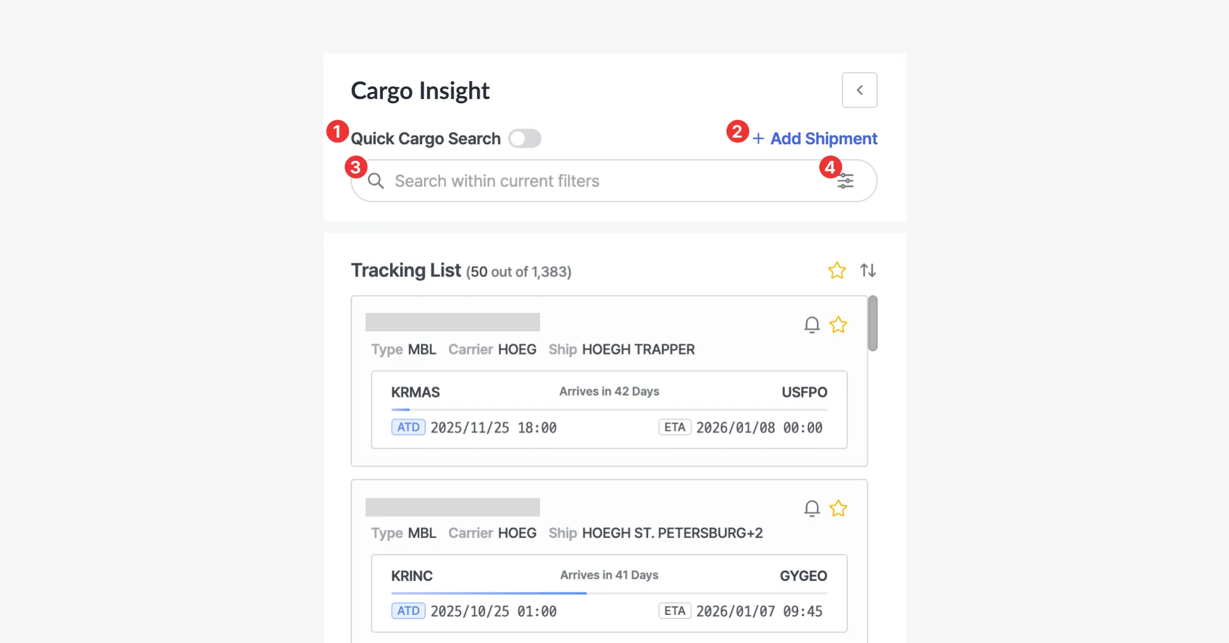Click the KRMAS to USFPO progress bar

click(x=609, y=409)
